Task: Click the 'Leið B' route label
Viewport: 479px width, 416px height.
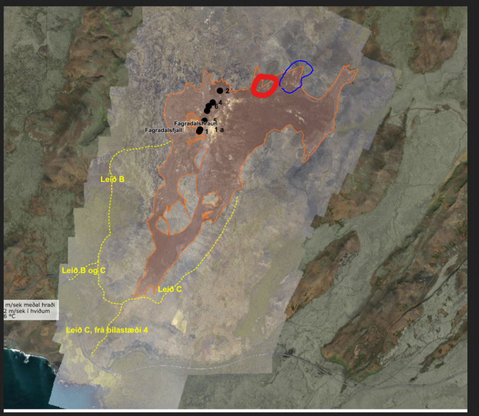Action: pyautogui.click(x=112, y=179)
